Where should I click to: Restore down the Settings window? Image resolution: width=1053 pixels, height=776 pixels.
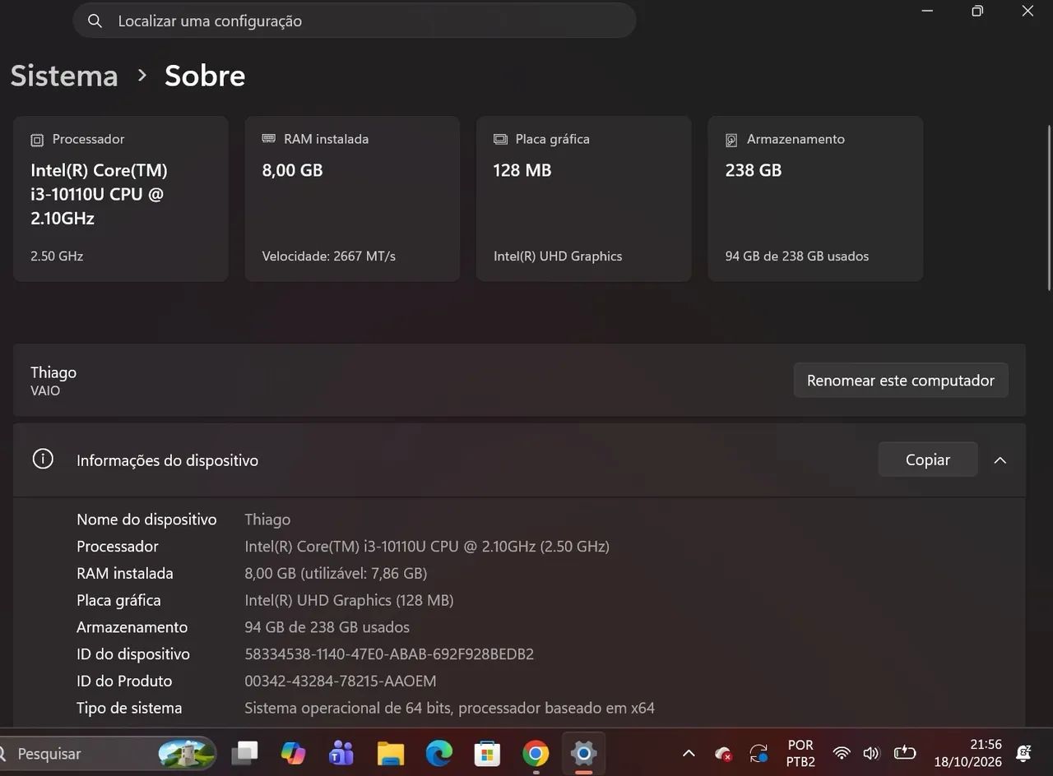click(977, 12)
